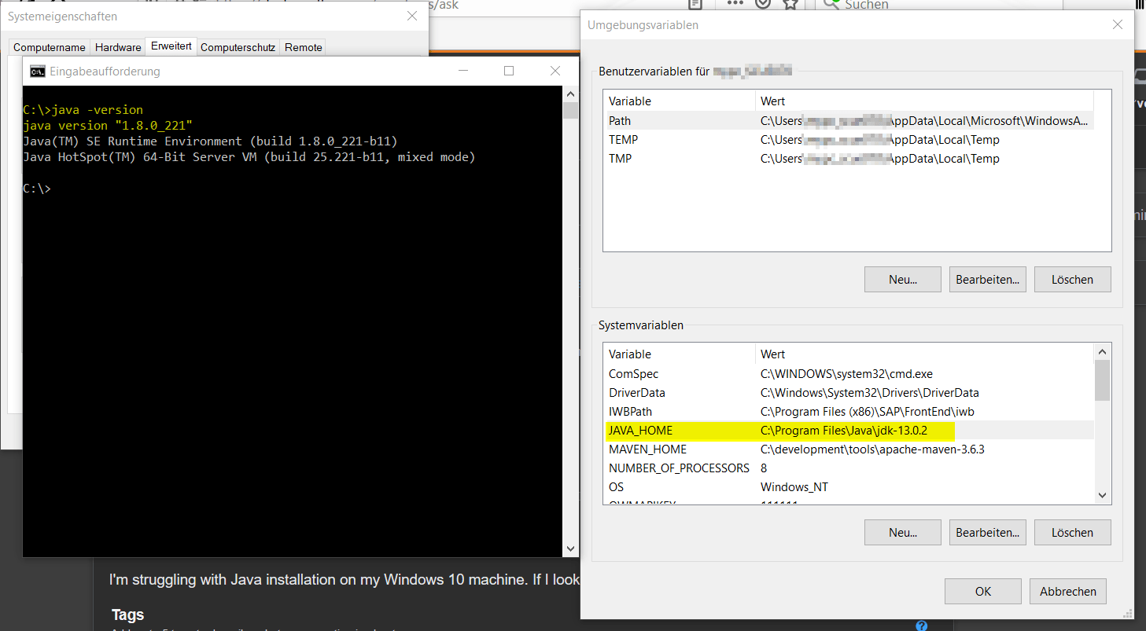Click the Windows_NT value of OS
Image resolution: width=1146 pixels, height=631 pixels.
794,487
